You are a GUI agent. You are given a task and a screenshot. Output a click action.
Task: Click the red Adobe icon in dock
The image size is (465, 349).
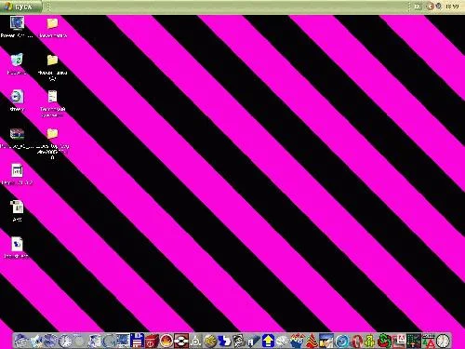[x=399, y=341]
